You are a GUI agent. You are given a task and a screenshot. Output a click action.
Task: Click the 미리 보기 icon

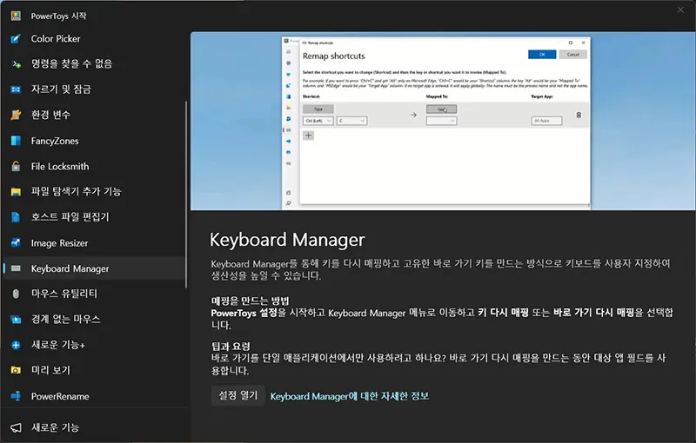coord(16,370)
